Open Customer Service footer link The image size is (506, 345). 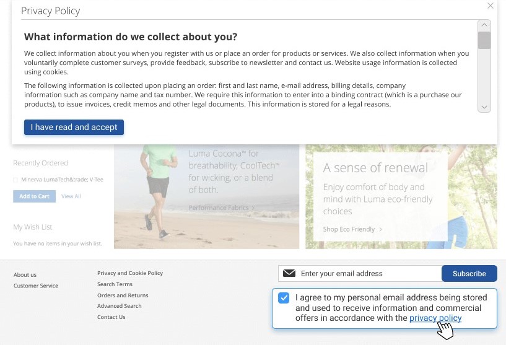click(36, 286)
